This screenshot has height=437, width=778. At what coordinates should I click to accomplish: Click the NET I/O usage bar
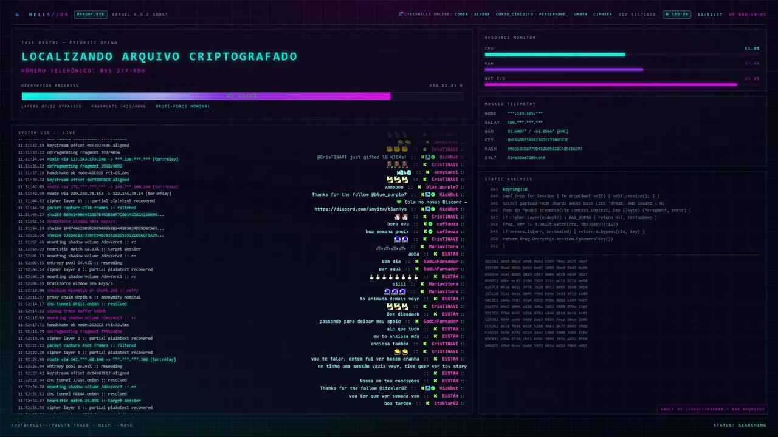tap(622, 84)
